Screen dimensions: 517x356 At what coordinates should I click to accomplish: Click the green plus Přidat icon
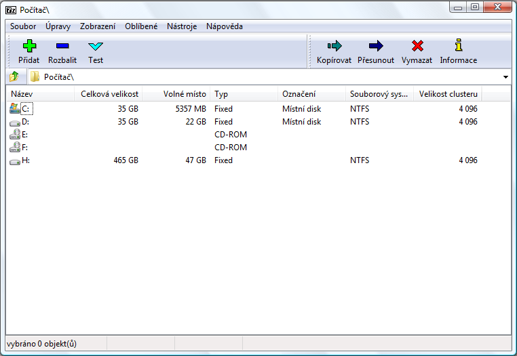[x=29, y=46]
